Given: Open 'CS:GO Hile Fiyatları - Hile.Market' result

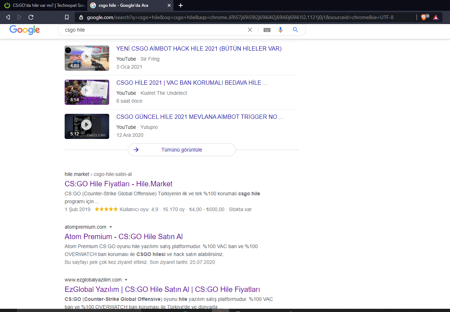Looking at the screenshot, I should 119,184.
